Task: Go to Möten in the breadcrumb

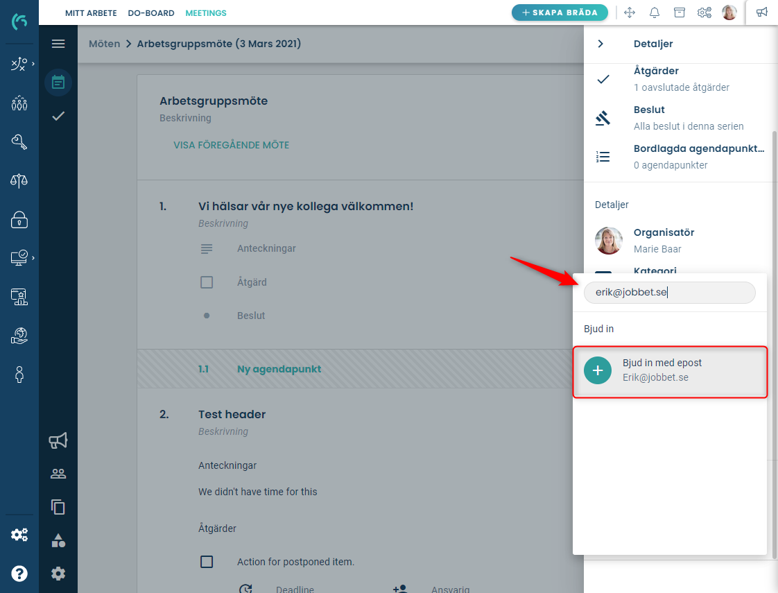Action: [104, 44]
